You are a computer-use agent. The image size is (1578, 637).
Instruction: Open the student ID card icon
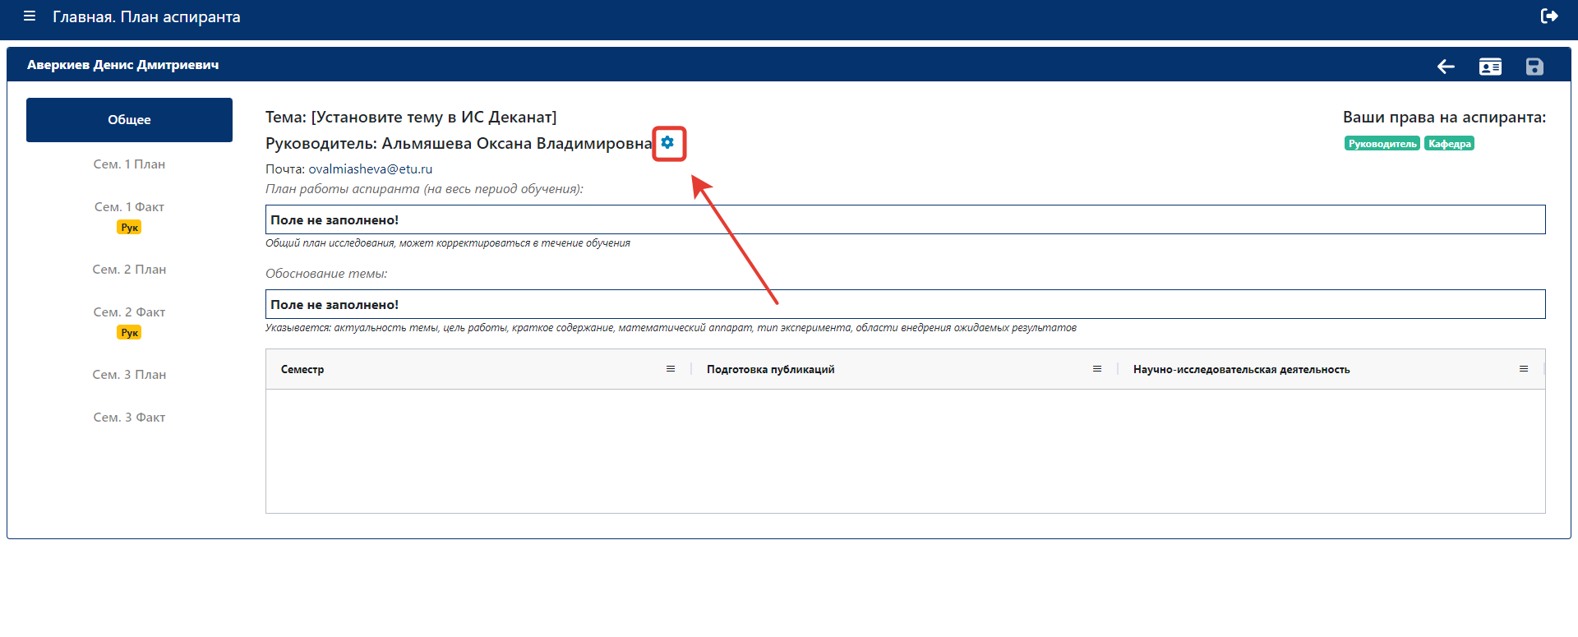click(x=1490, y=67)
